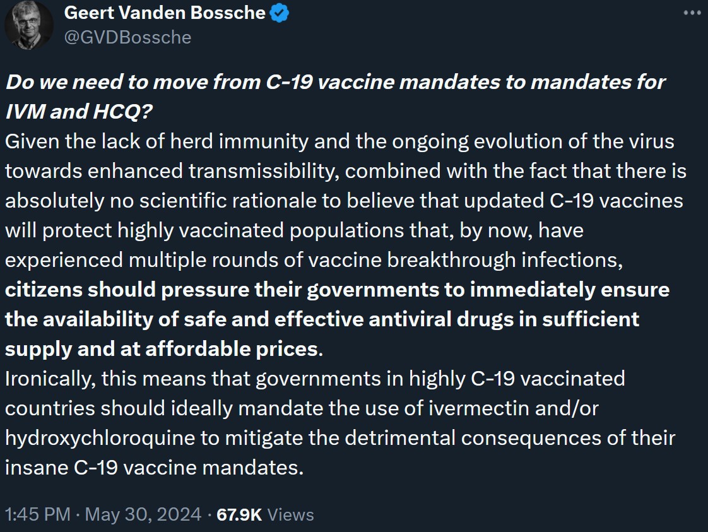
Task: Click the blue verified checkmark badge
Action: [280, 13]
